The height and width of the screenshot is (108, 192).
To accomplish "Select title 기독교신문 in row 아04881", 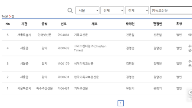I will [81, 35].
